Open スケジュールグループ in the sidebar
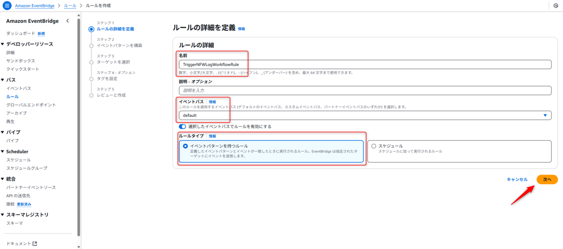This screenshot has height=249, width=563. (27, 168)
